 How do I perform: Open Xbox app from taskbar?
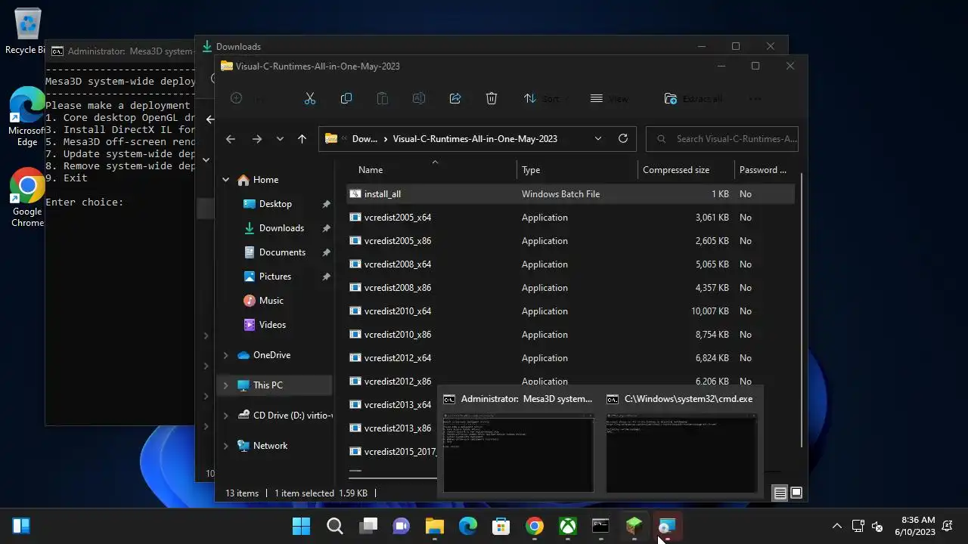point(567,526)
